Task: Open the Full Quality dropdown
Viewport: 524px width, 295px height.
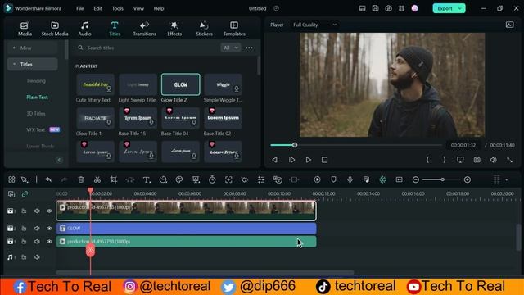Action: (x=314, y=25)
